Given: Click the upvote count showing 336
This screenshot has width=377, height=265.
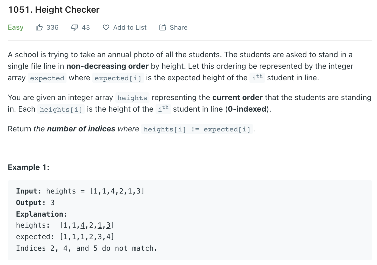Looking at the screenshot, I should click(x=52, y=27).
